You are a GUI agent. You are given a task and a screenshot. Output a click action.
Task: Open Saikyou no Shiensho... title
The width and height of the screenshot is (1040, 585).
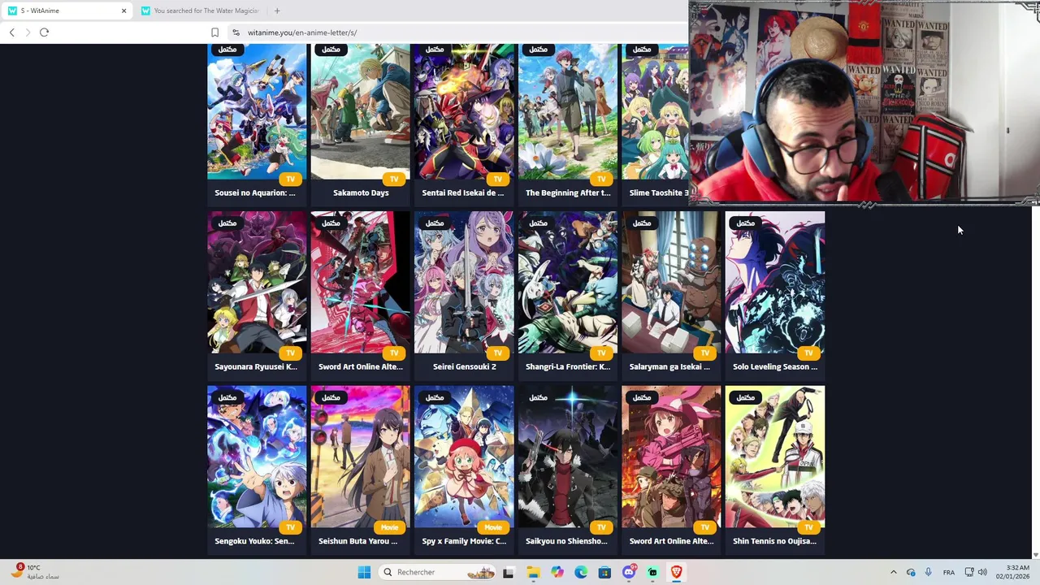point(568,540)
